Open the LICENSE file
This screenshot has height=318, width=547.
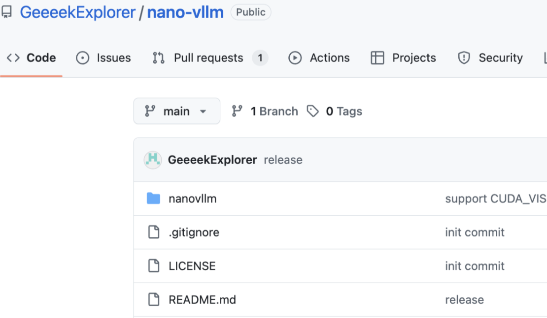192,266
